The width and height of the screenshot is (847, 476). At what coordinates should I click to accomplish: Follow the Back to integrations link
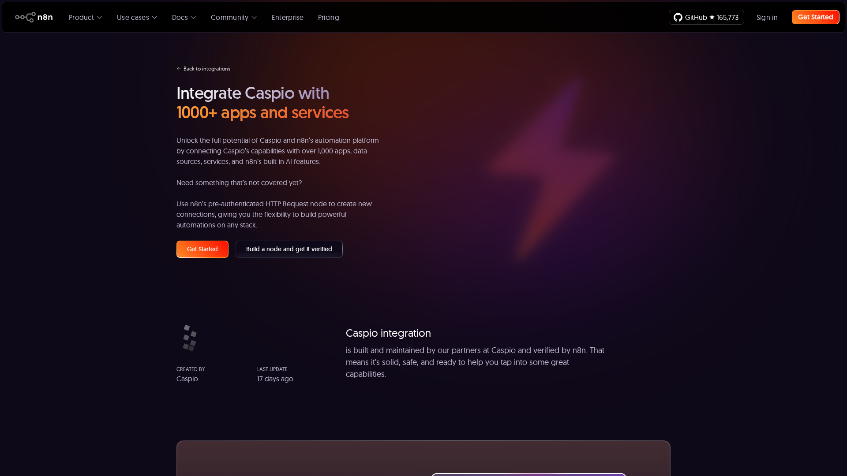tap(206, 69)
